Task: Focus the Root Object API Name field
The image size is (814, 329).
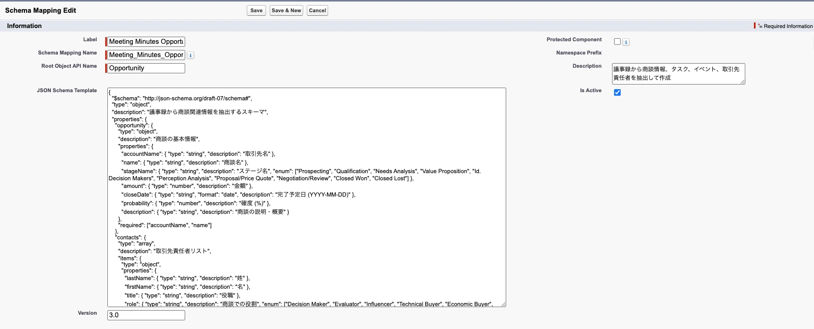Action: (146, 68)
